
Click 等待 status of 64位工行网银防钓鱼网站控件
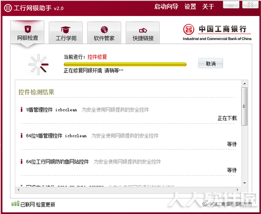tap(232, 170)
